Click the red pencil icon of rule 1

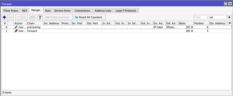(16, 31)
